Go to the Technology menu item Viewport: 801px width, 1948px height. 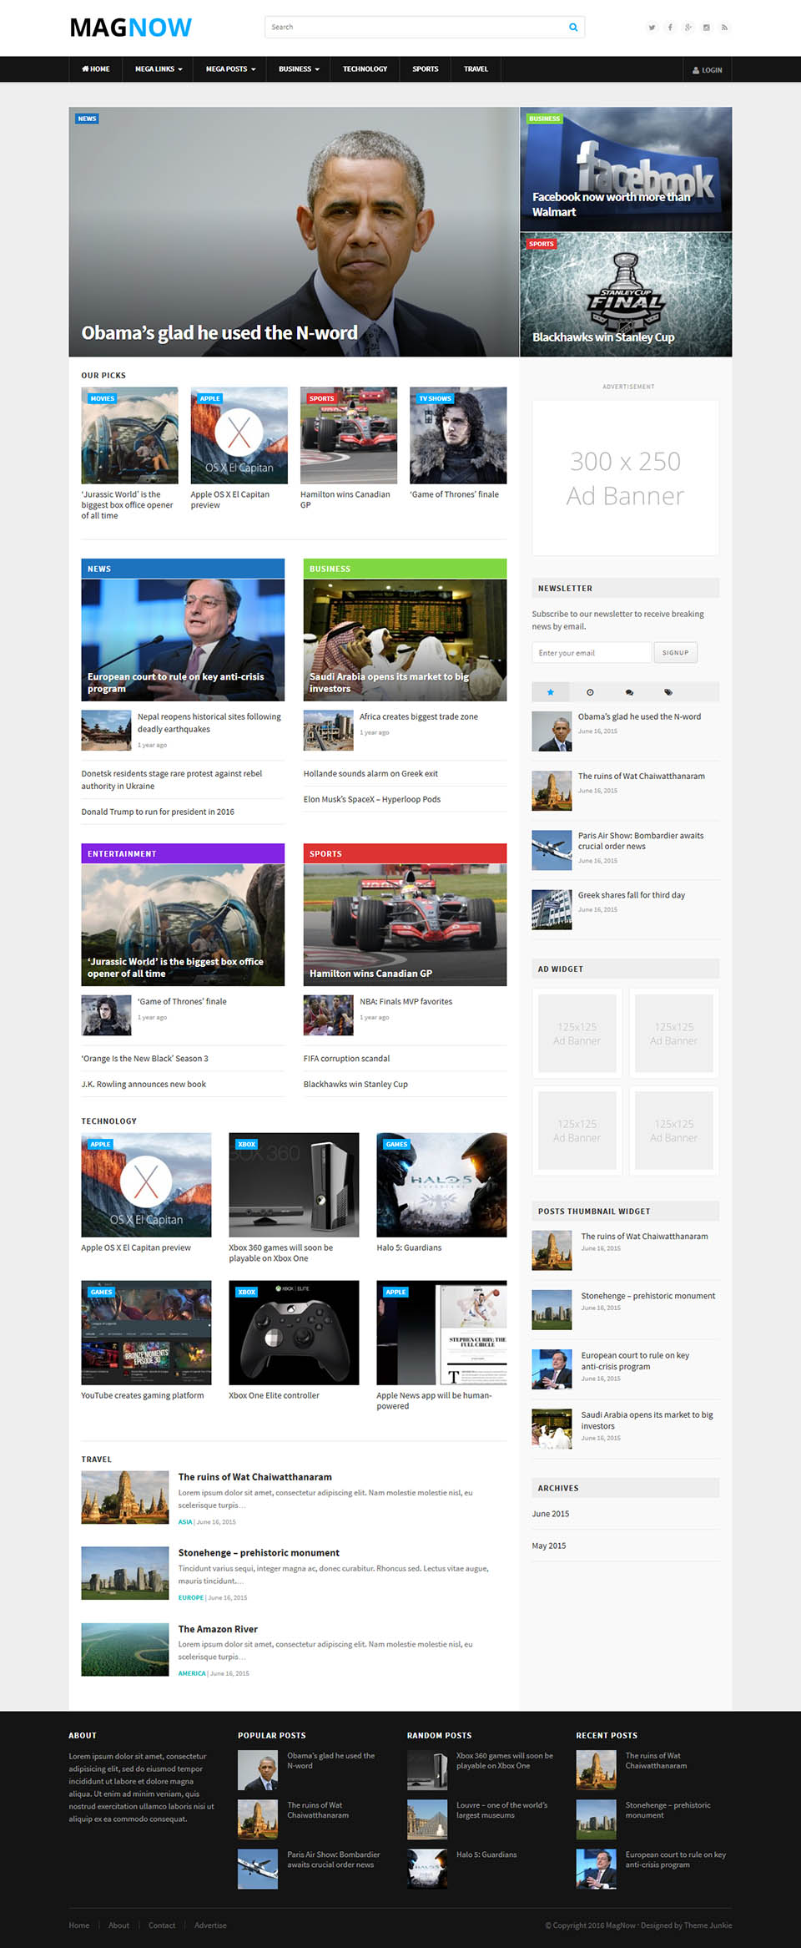pyautogui.click(x=365, y=69)
